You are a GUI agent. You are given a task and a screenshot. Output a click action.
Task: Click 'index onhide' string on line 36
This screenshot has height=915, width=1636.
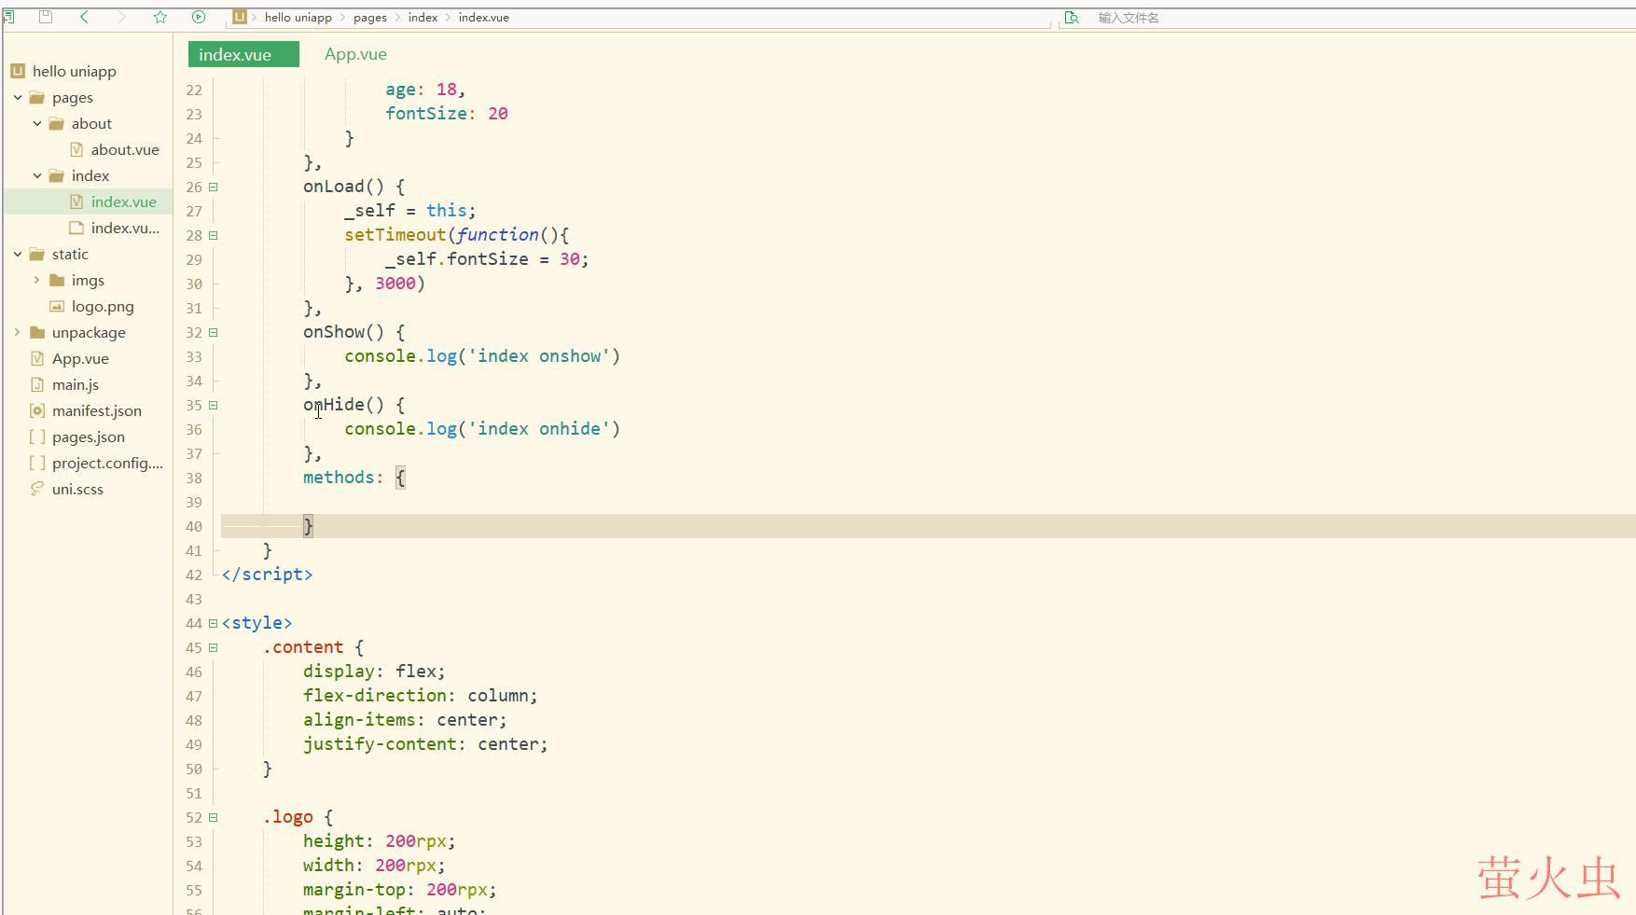point(538,429)
